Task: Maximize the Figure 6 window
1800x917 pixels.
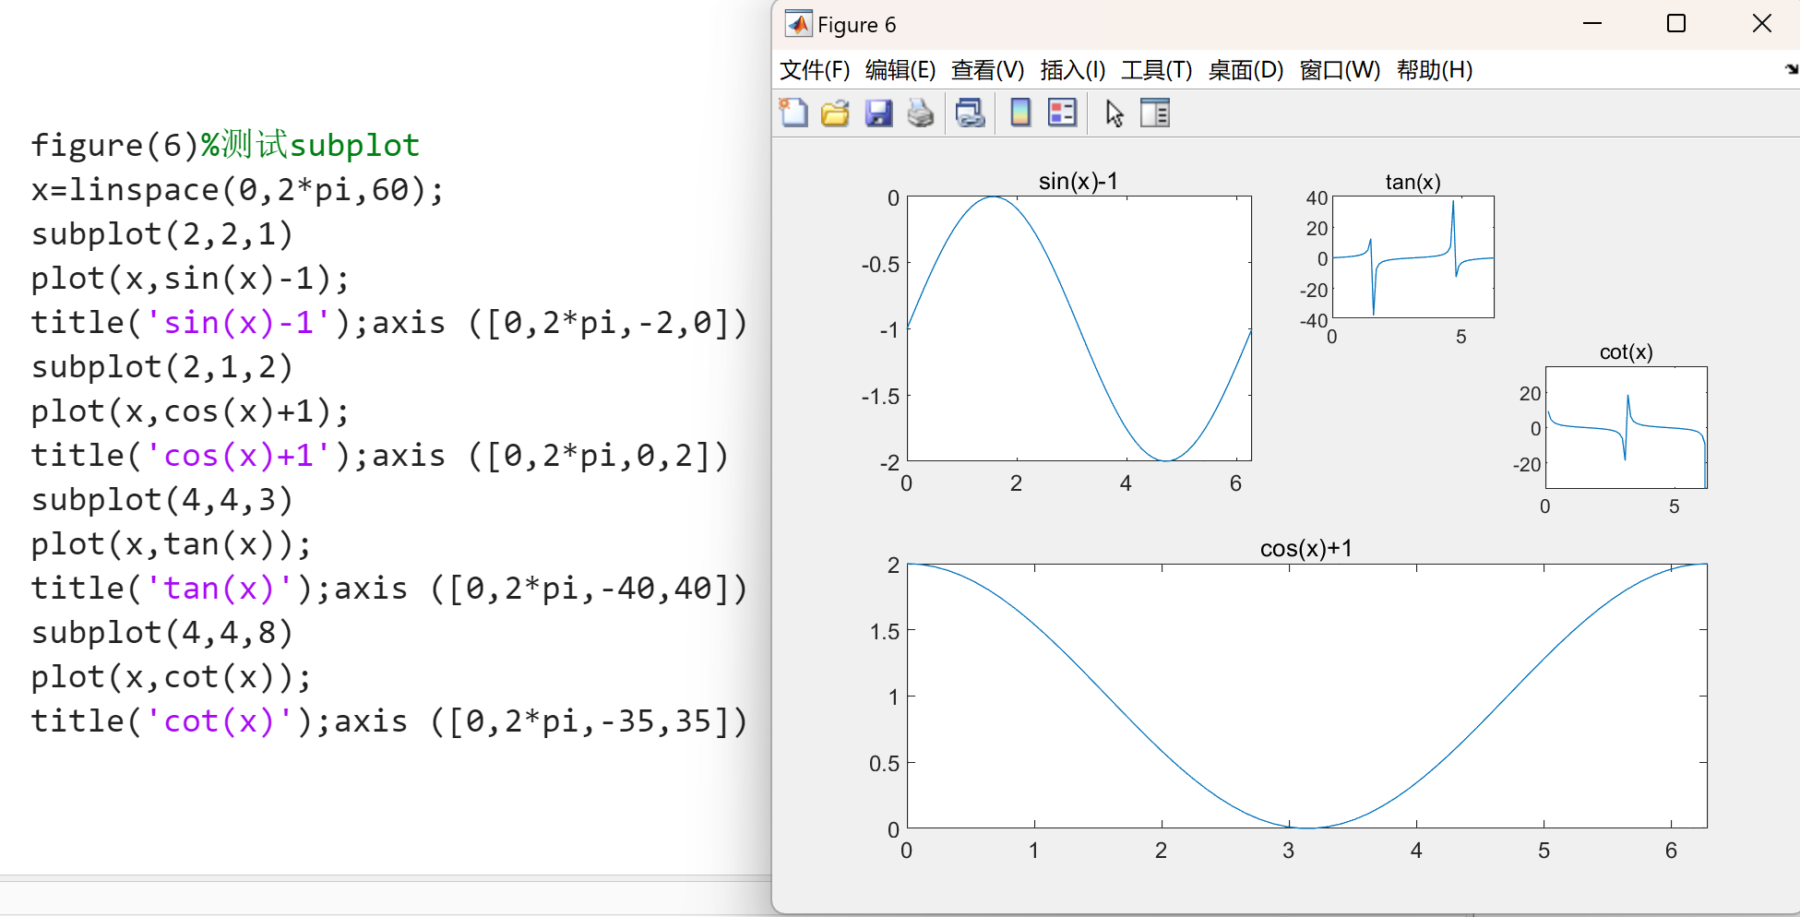Action: 1676,24
